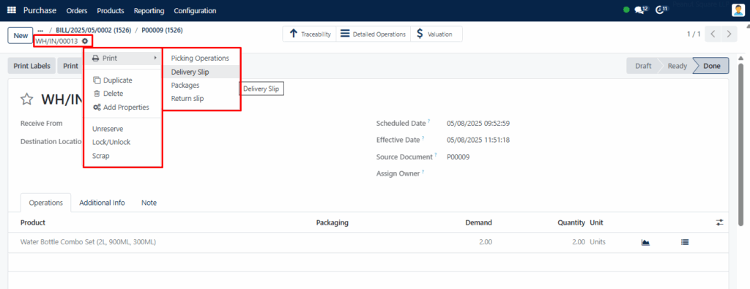This screenshot has height=289, width=750.
Task: Open the Products menu
Action: [111, 10]
